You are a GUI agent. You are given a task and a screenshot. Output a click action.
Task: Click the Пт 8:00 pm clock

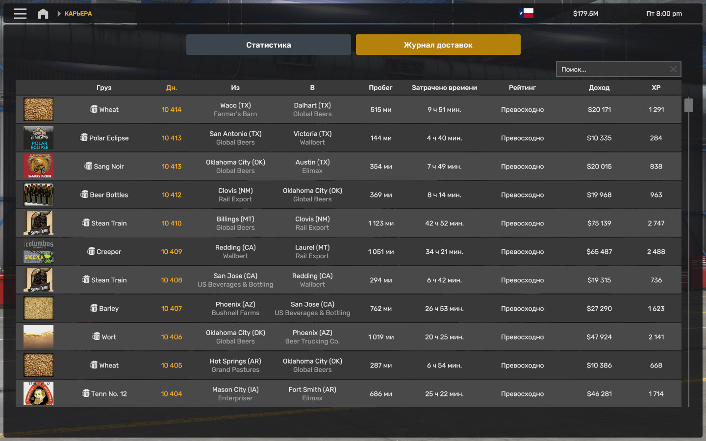(x=664, y=14)
